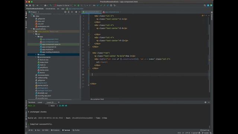Collapse the src folder
This screenshot has width=238, height=134.
click(x=34, y=34)
